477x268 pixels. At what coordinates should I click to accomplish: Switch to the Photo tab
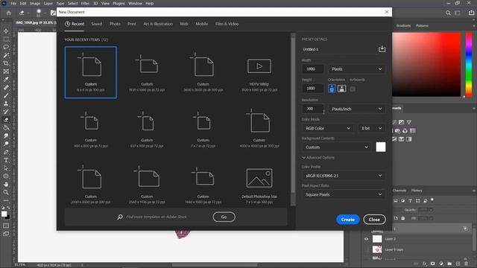[115, 24]
